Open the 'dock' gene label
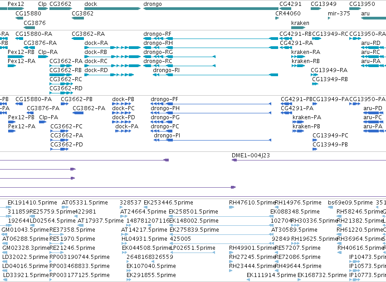Viewport: 386px width, 282px height. pyautogui.click(x=91, y=4)
